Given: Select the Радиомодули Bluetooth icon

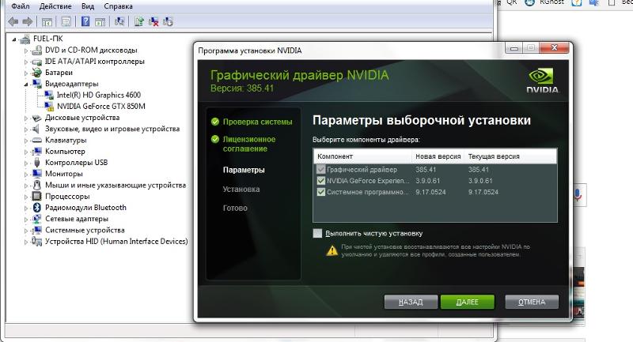Looking at the screenshot, I should tap(36, 208).
